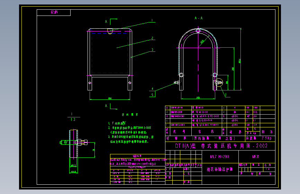Select the A - A section view label

tap(199, 18)
